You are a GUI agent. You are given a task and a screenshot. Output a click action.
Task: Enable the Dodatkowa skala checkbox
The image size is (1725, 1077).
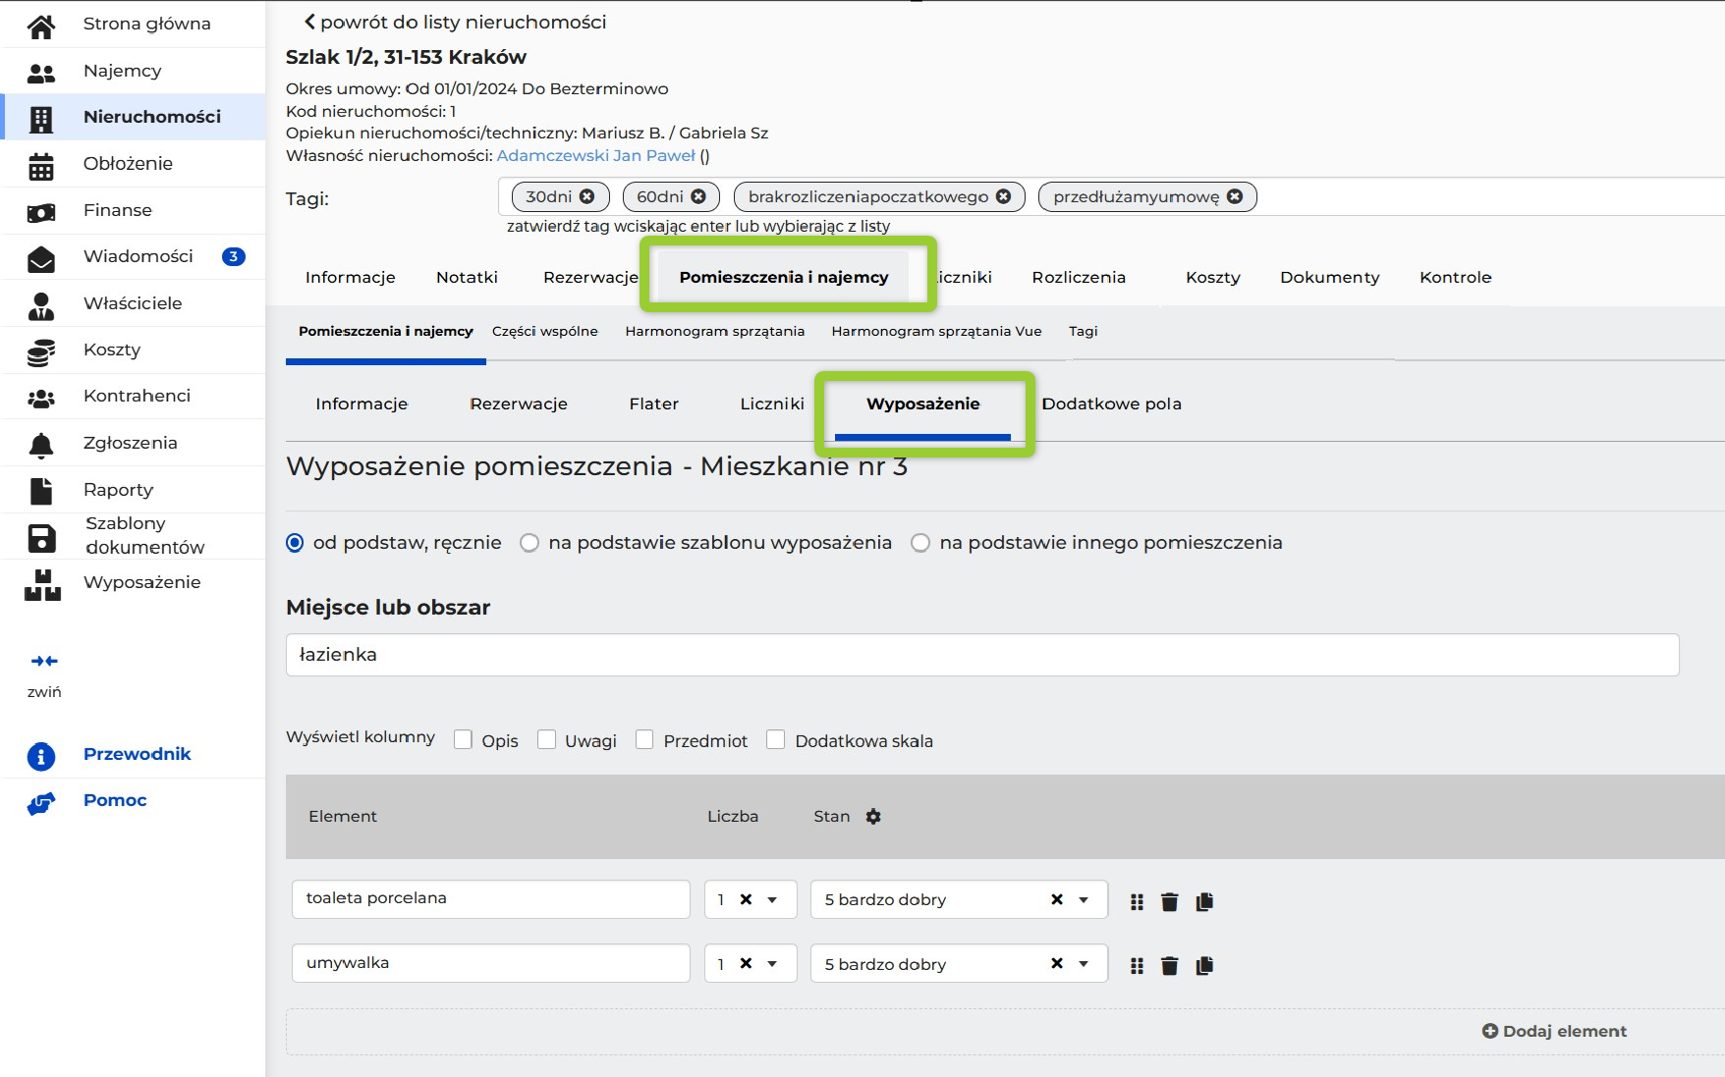coord(775,739)
